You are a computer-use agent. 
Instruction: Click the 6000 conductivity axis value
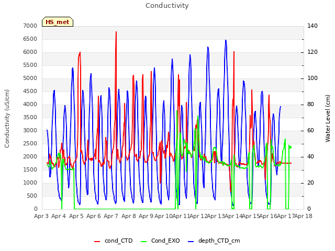[30, 52]
